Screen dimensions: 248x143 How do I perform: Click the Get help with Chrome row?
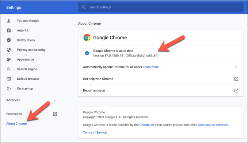pos(161,79)
